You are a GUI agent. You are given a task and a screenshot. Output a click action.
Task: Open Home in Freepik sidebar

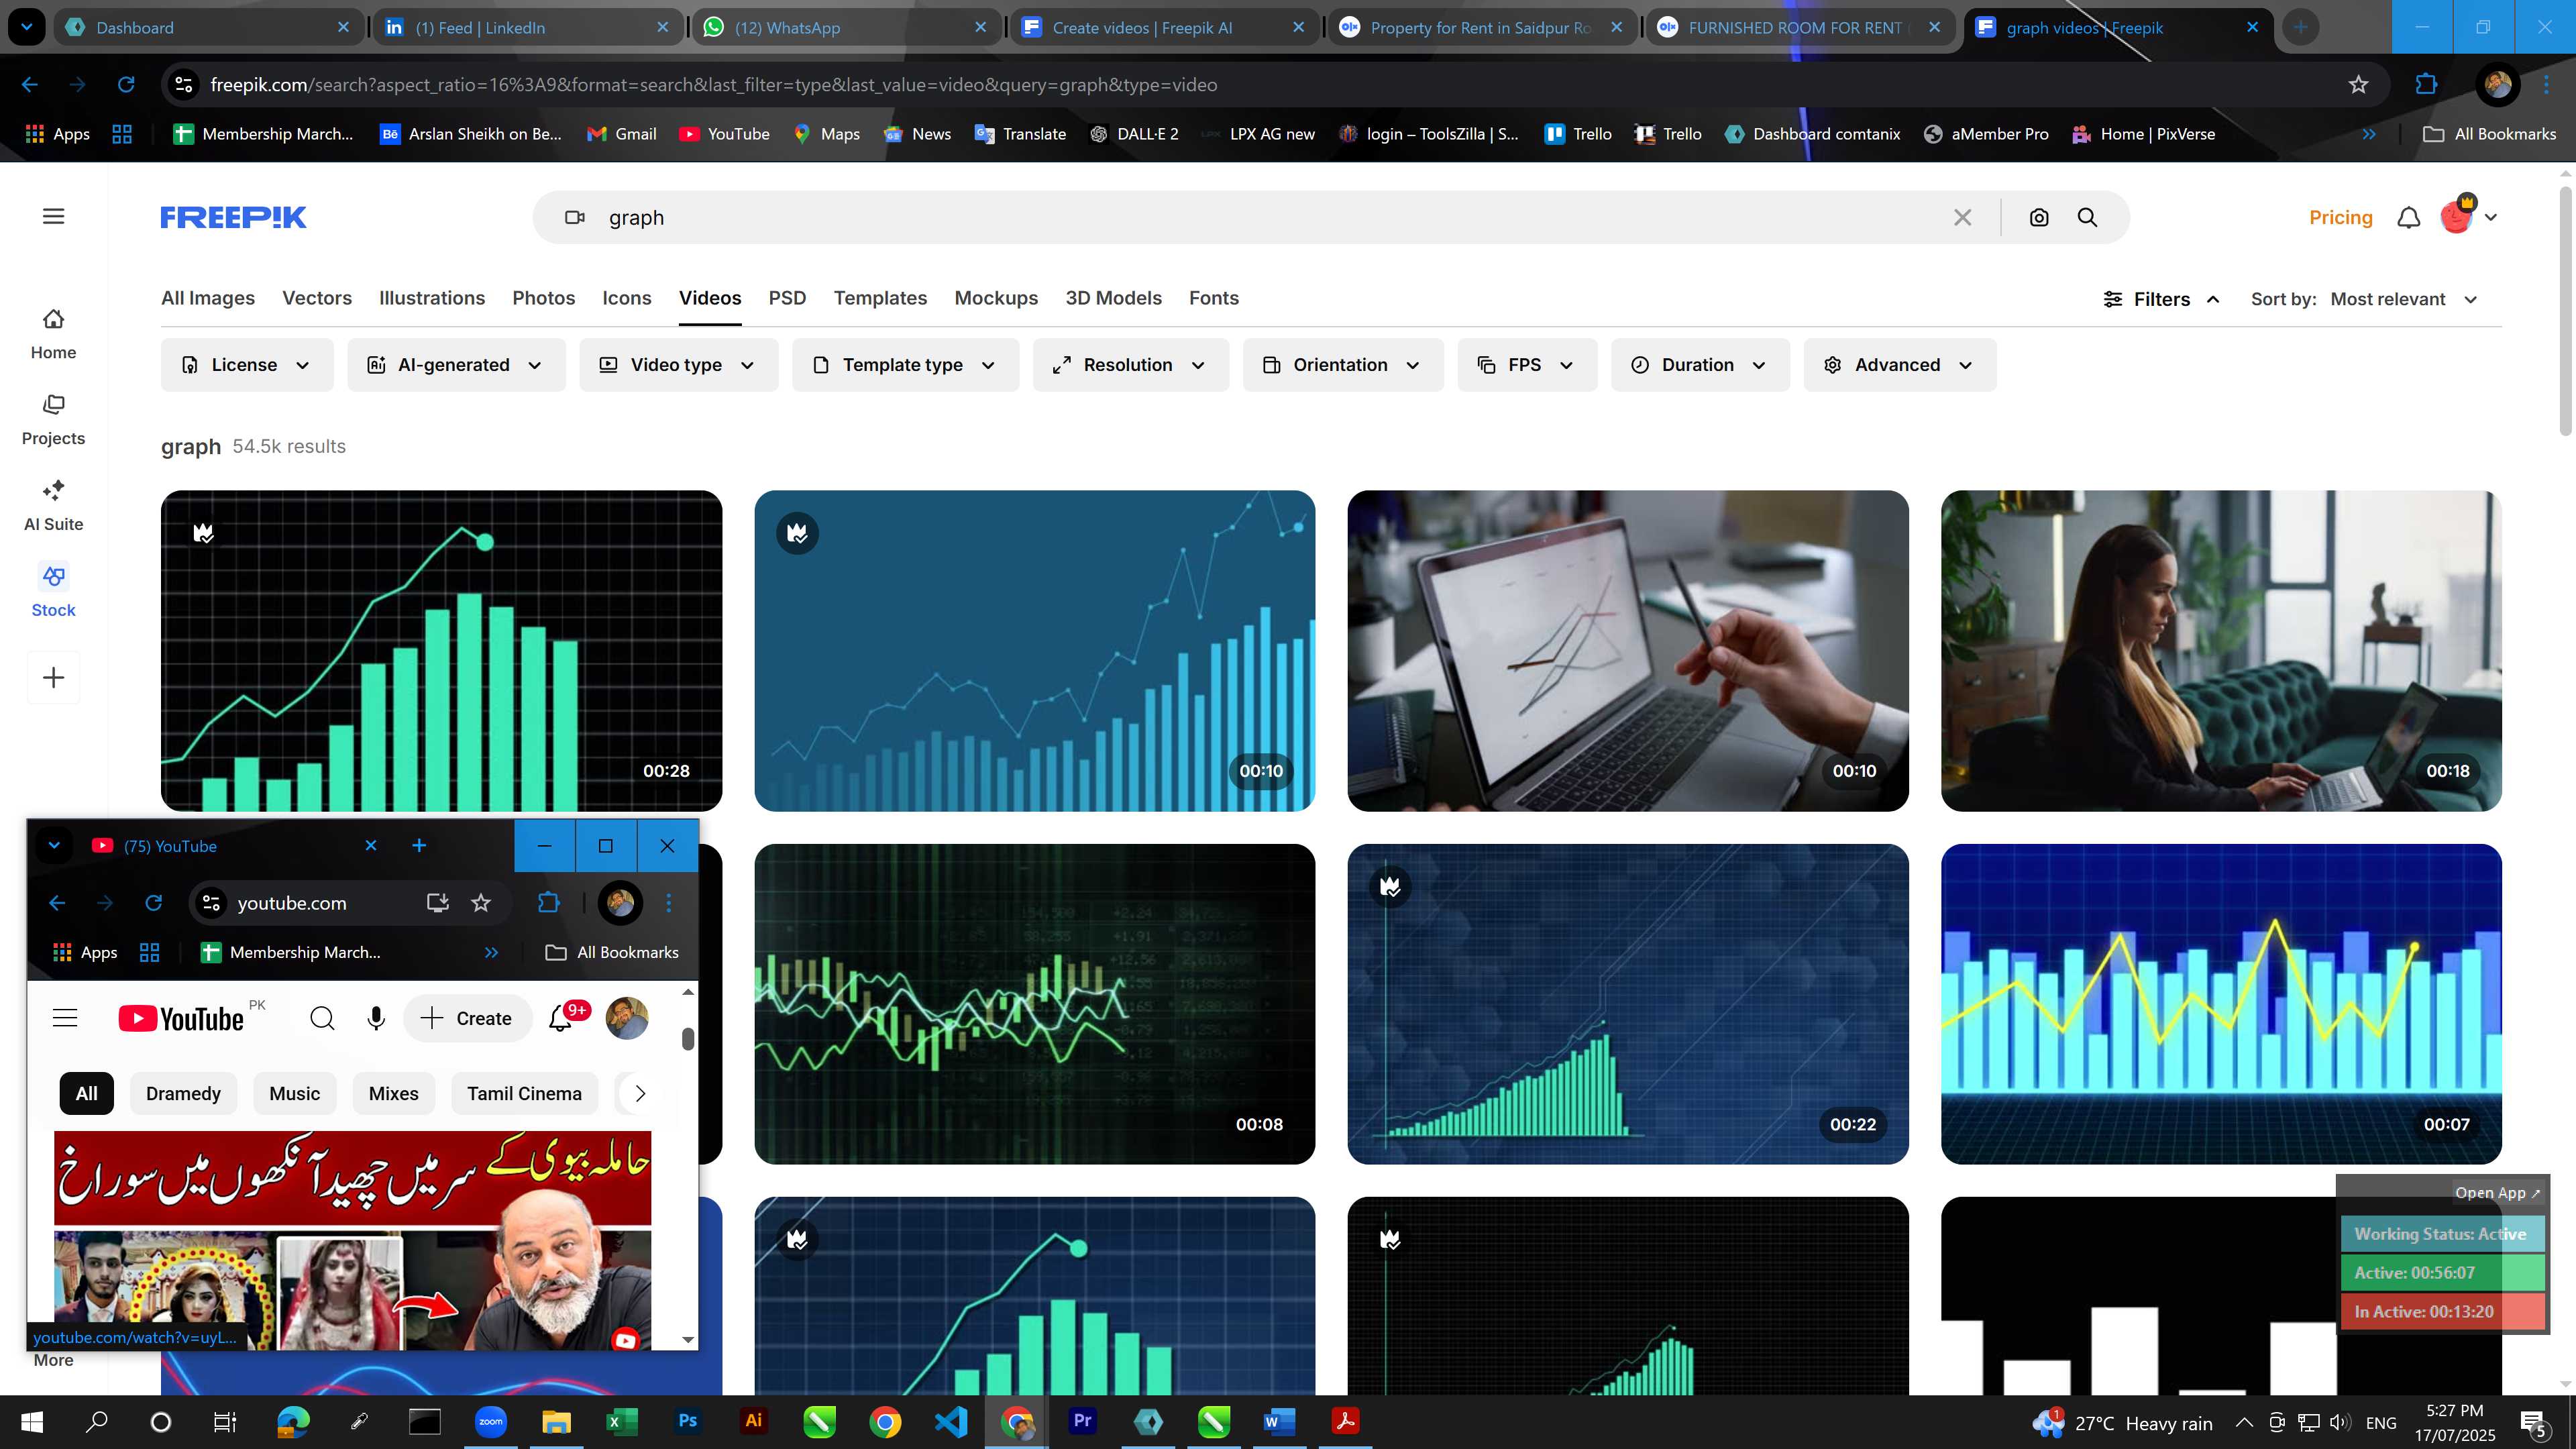click(53, 335)
